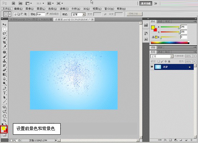The image size is (198, 143).
Task: Open the 窗口(W) menu
Action: click(x=109, y=9)
